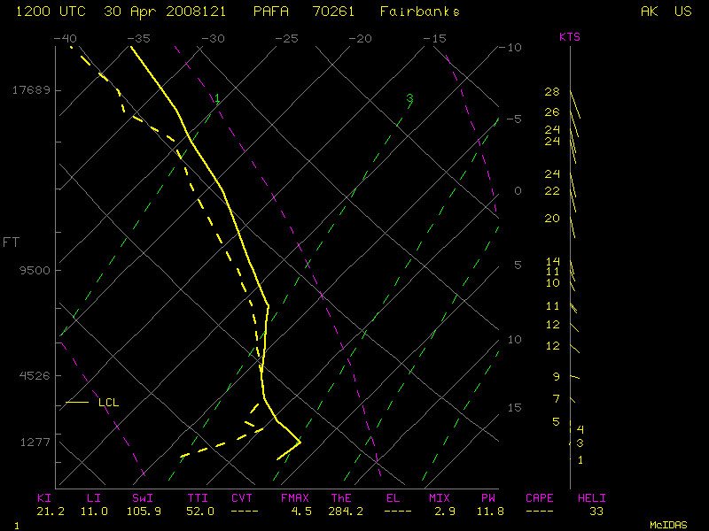Viewport: 709px width, 531px height.
Task: Click the KI value "21.2"
Action: pyautogui.click(x=51, y=512)
